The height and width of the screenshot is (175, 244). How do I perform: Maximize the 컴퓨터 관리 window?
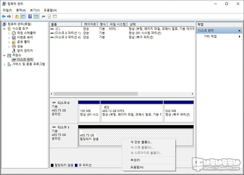click(x=227, y=4)
